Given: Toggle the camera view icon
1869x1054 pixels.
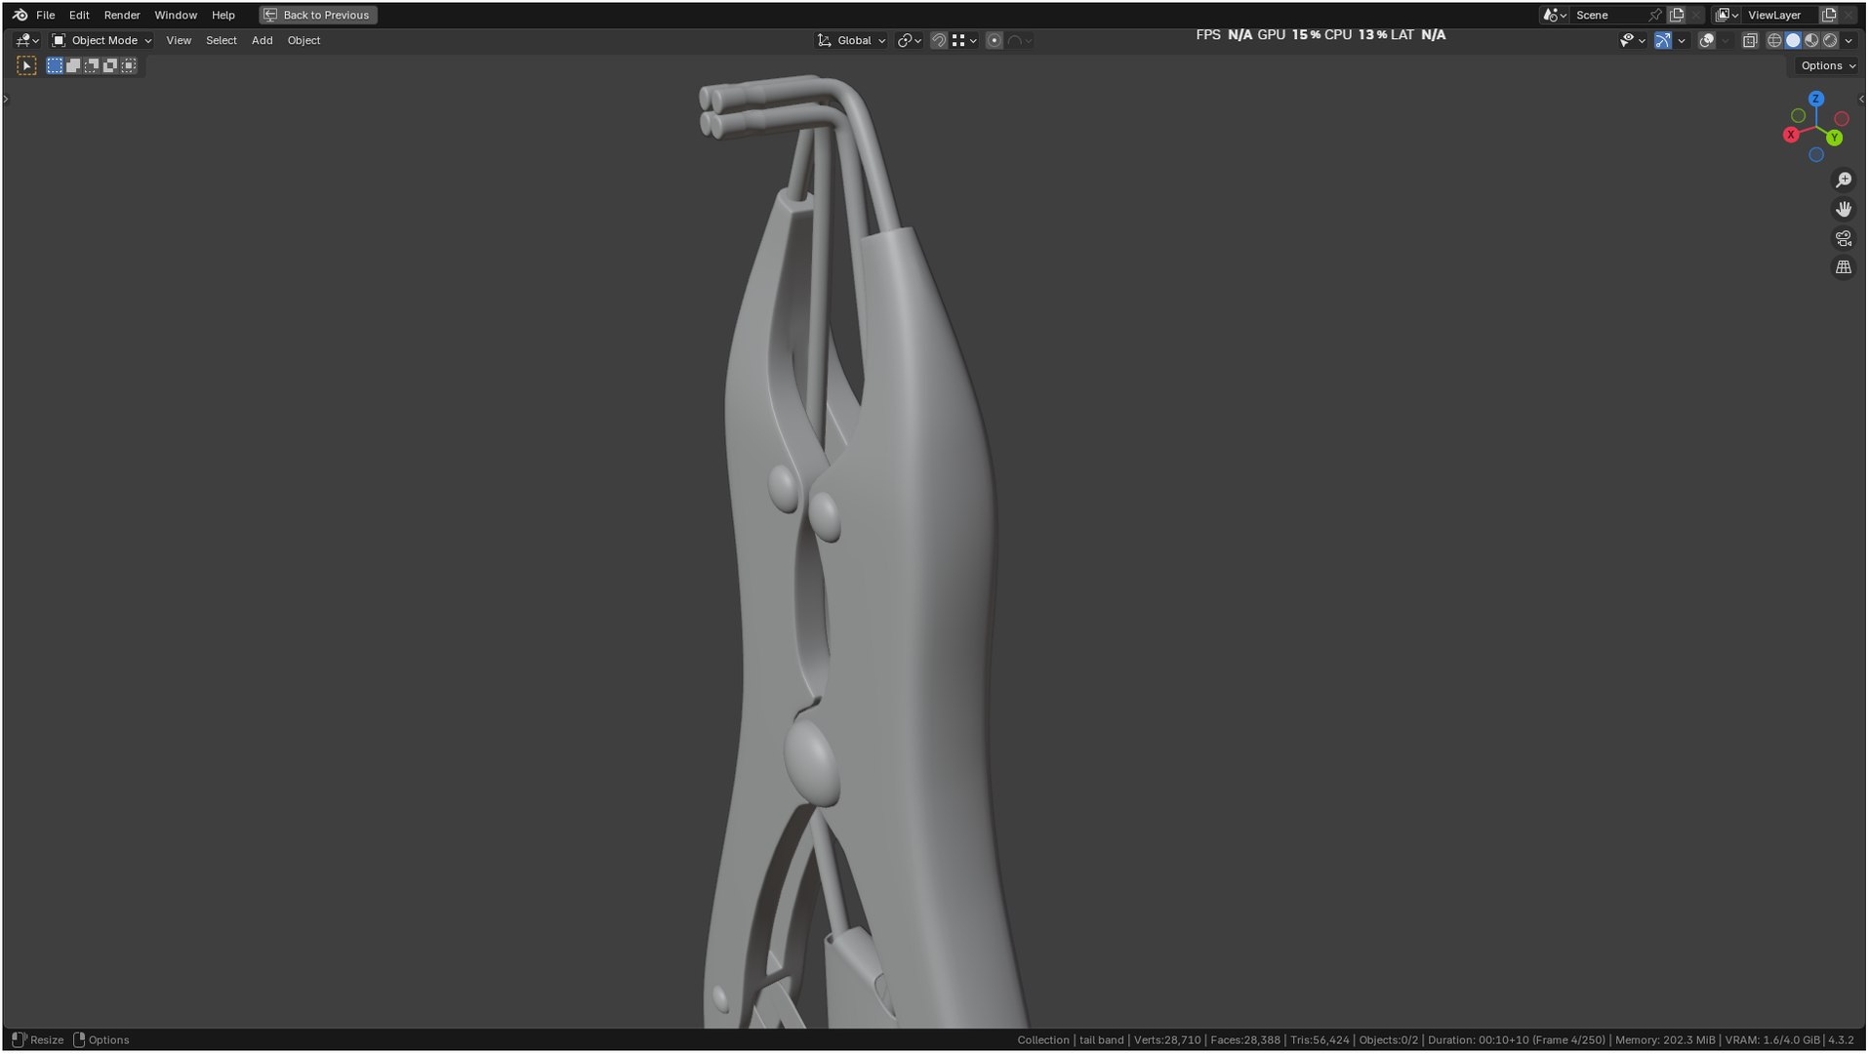Looking at the screenshot, I should 1844,238.
